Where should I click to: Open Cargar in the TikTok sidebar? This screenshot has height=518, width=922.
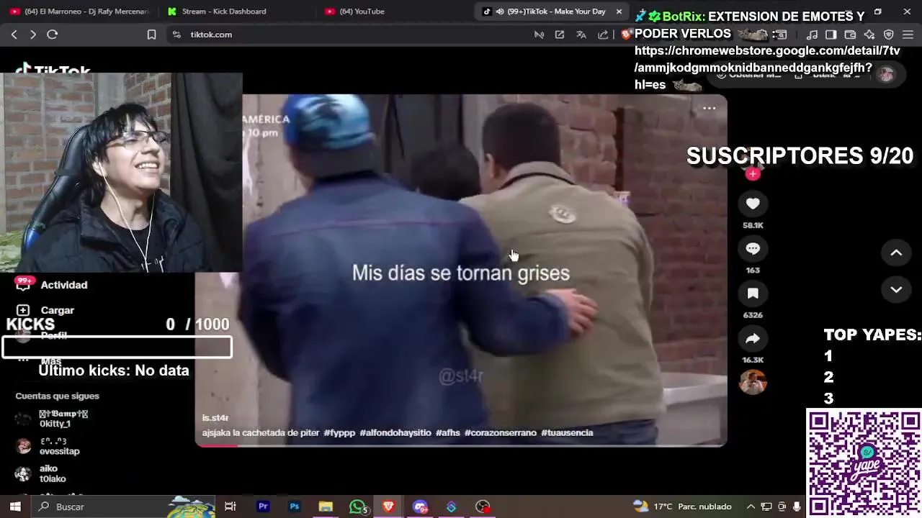[58, 310]
